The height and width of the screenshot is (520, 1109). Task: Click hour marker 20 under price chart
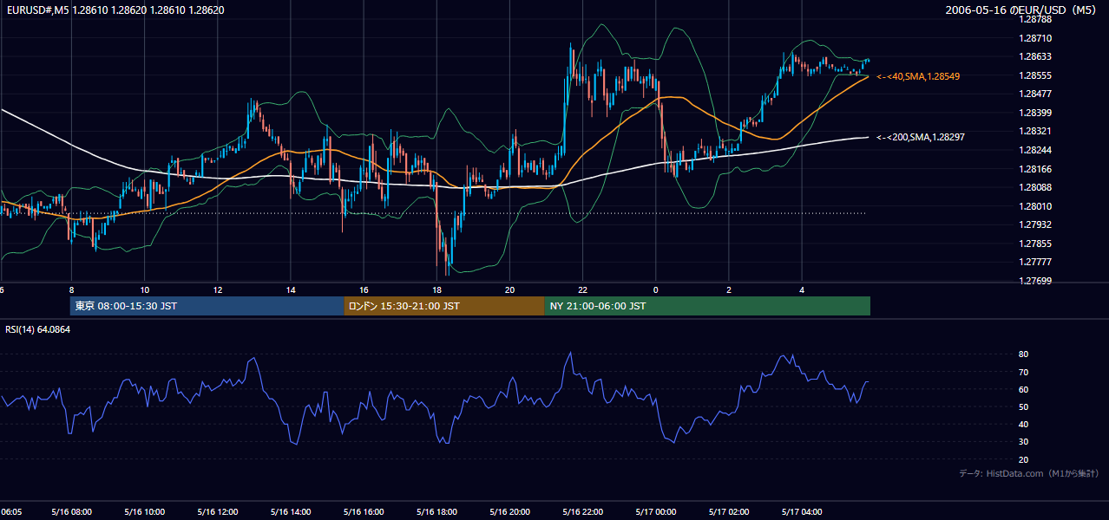point(509,290)
